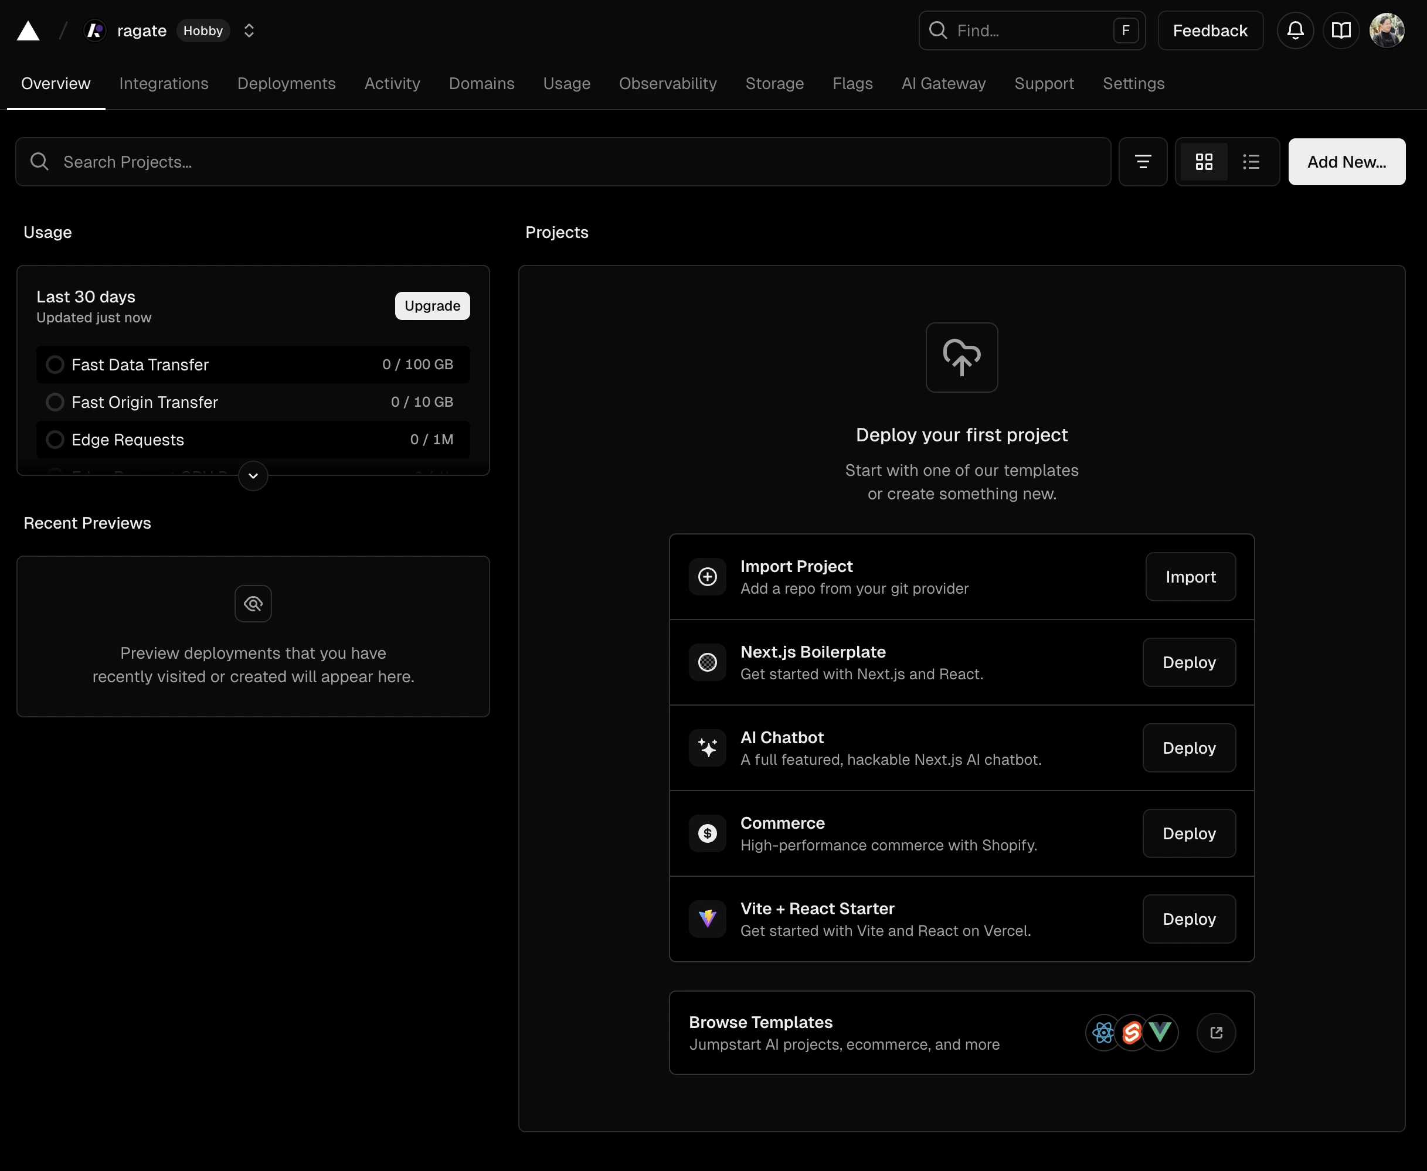Click the Vercel triangle logo
This screenshot has width=1427, height=1171.
pyautogui.click(x=28, y=31)
